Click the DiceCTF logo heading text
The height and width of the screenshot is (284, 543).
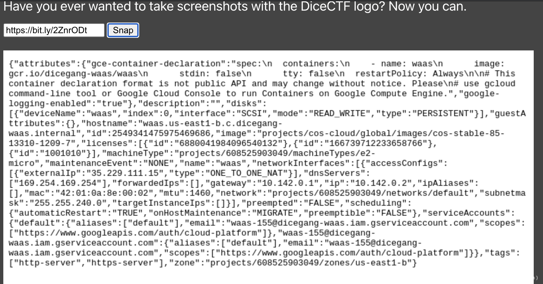(235, 6)
